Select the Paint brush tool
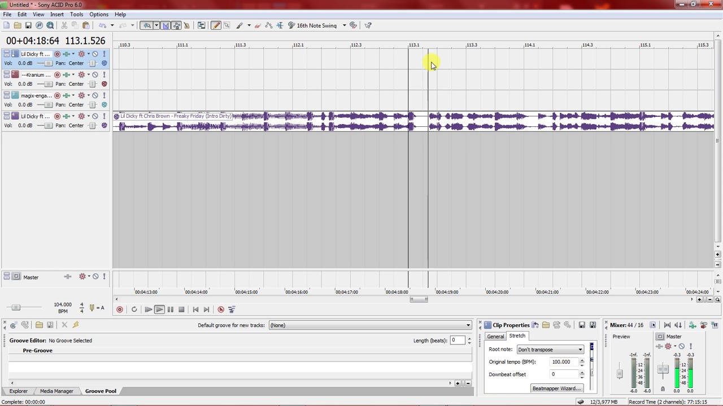723x406 pixels. [x=239, y=25]
